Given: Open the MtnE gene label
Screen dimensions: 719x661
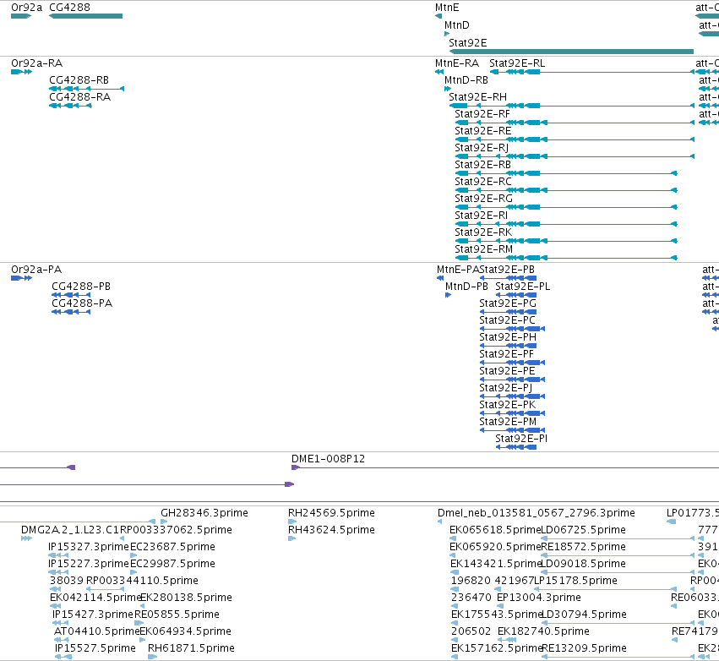Looking at the screenshot, I should [x=447, y=8].
